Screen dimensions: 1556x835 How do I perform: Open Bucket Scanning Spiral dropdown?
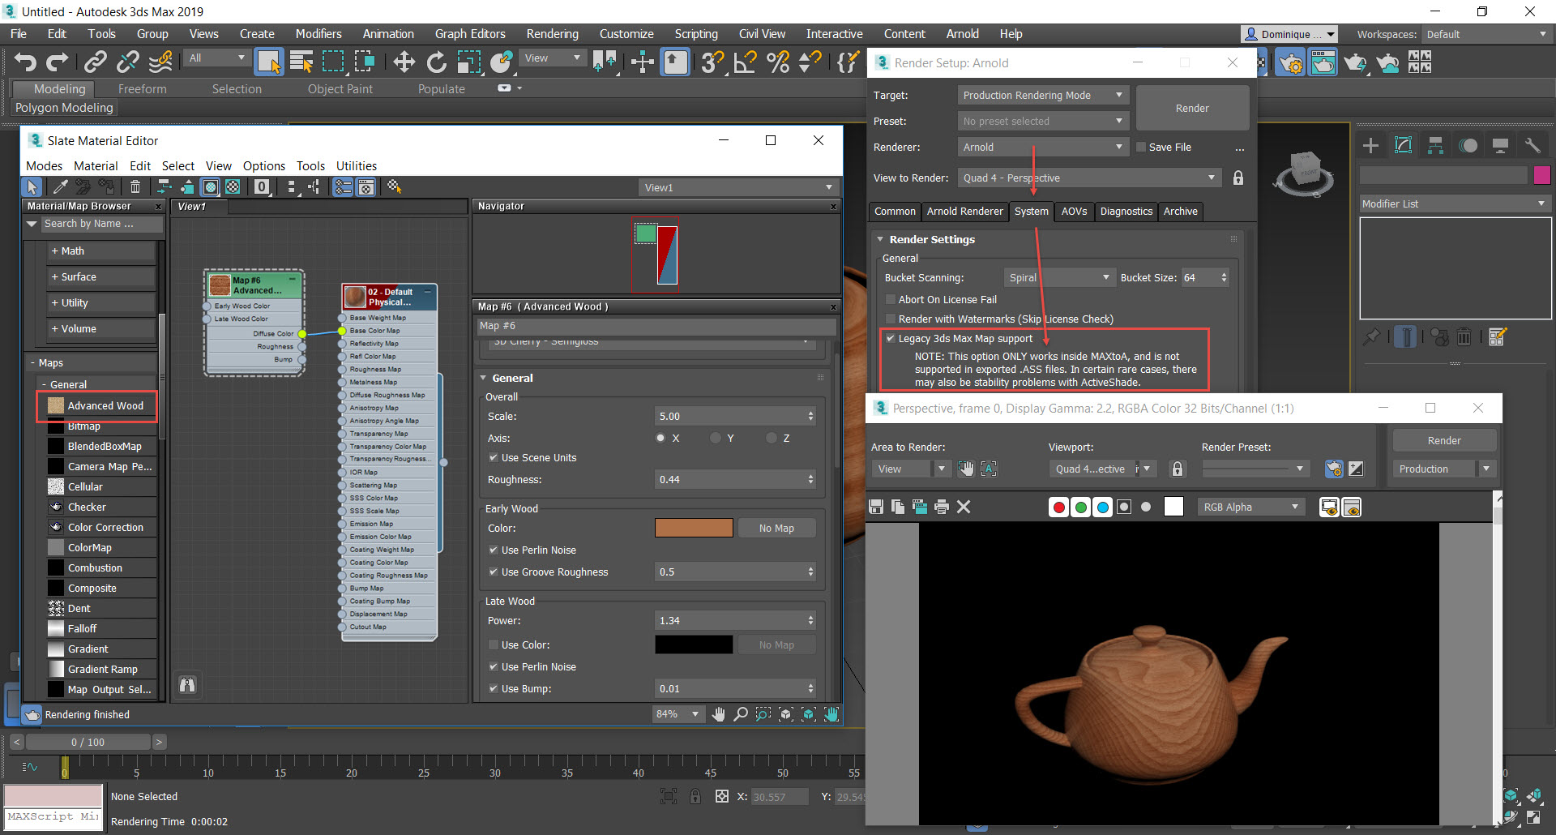[x=1059, y=278]
